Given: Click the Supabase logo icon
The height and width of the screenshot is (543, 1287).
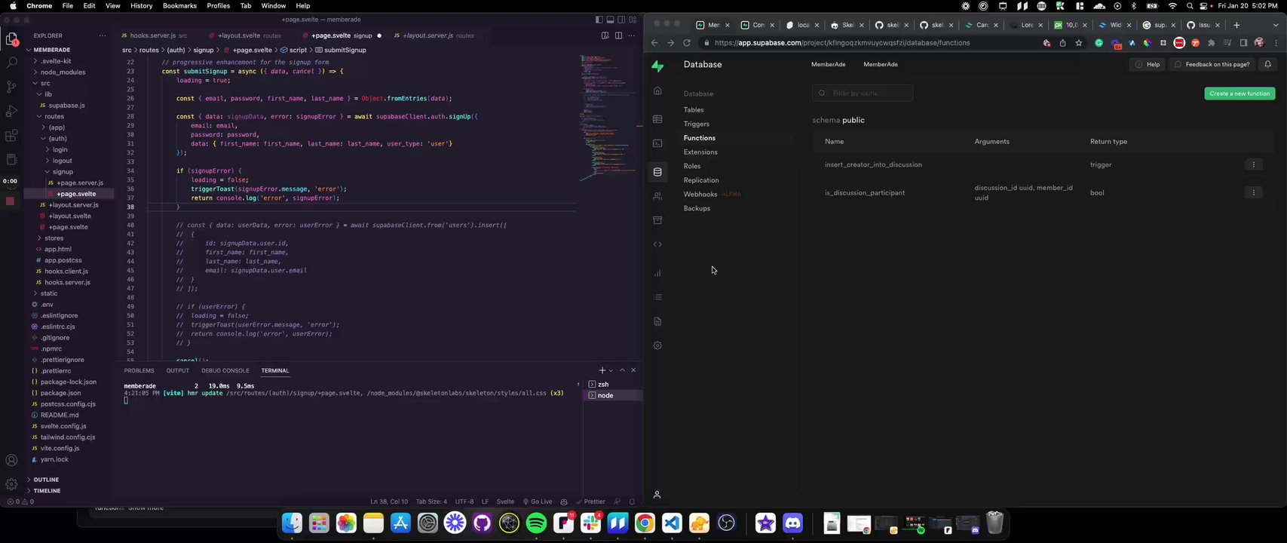Looking at the screenshot, I should coord(657,66).
